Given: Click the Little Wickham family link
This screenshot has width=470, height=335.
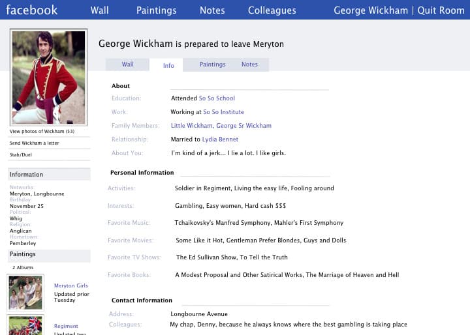Looking at the screenshot, I should (x=192, y=126).
